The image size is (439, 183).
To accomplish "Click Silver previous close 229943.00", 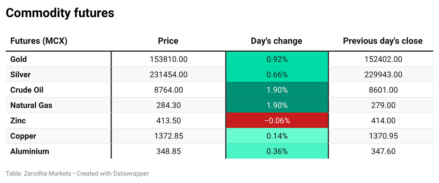I will coord(383,75).
